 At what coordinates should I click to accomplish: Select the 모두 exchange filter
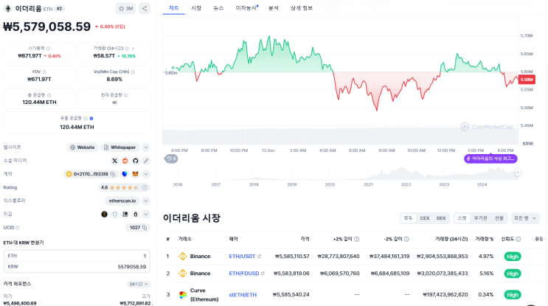[x=408, y=218]
